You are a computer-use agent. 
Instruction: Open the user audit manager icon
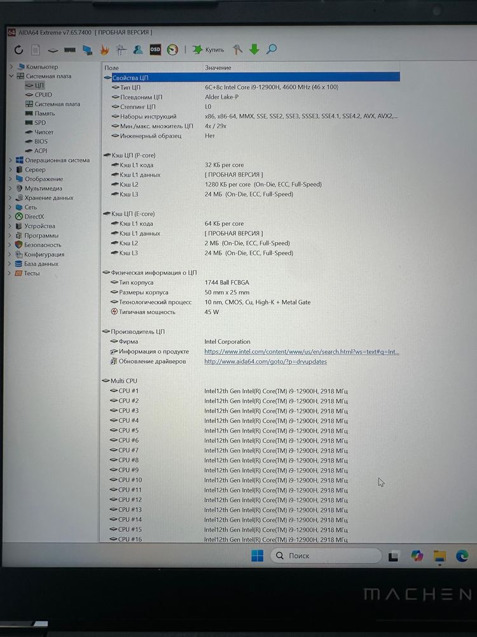tap(138, 50)
